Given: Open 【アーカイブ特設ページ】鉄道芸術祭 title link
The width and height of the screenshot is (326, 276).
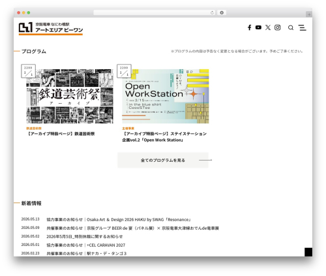Looking at the screenshot, I should pyautogui.click(x=61, y=134).
